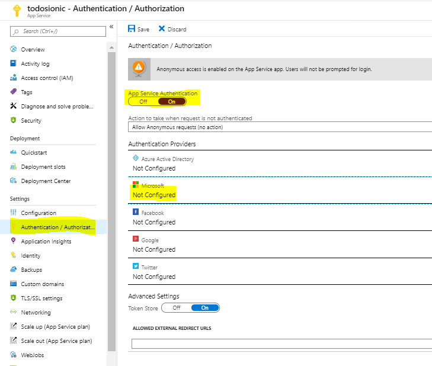Viewport: 432px width, 366px height.
Task: Open Custom domains menu item
Action: point(43,284)
